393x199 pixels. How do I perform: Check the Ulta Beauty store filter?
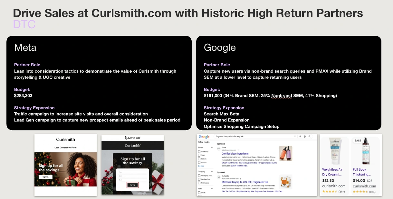point(199,152)
